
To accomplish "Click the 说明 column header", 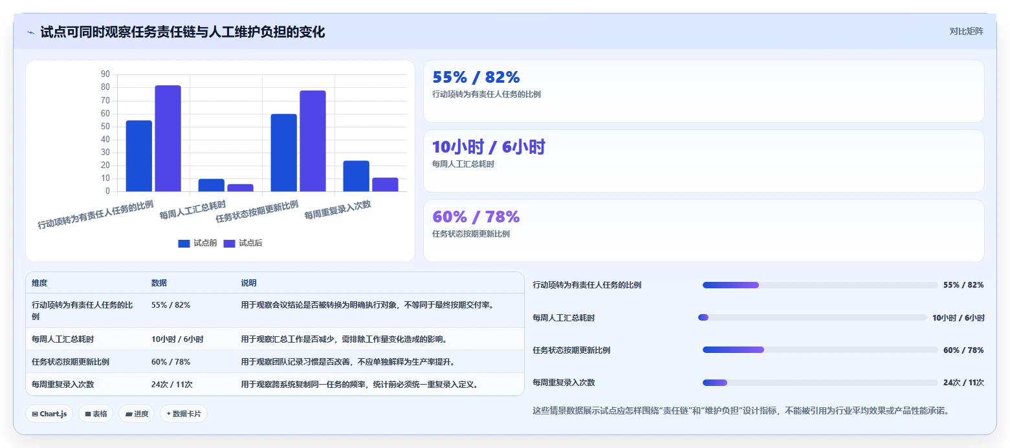I will pyautogui.click(x=249, y=283).
